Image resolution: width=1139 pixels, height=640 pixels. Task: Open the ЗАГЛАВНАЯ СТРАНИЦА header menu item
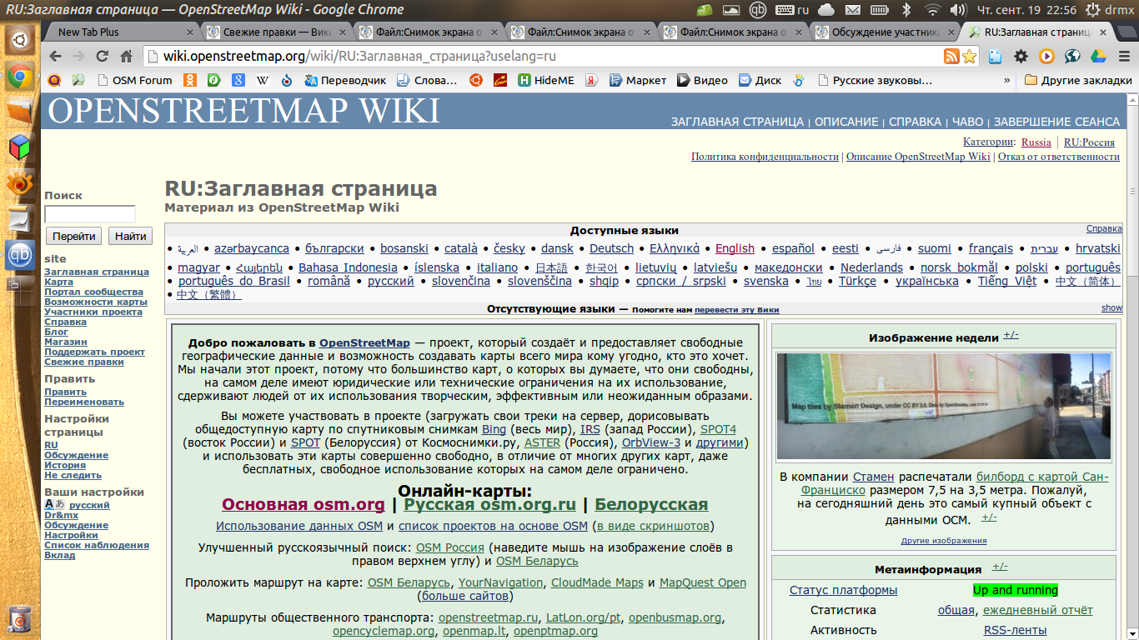pos(737,122)
